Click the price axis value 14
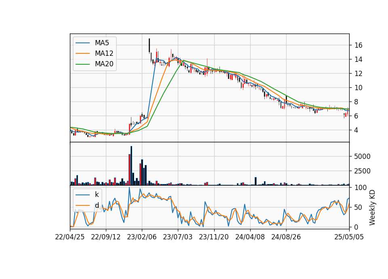This screenshot has width=388, height=279. click(358, 59)
